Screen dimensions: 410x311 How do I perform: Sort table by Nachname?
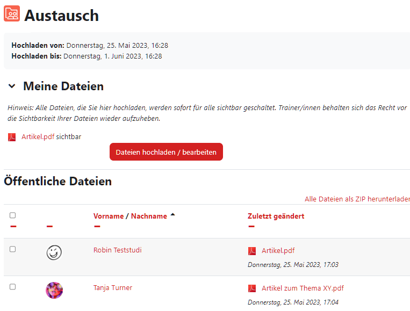pos(149,216)
